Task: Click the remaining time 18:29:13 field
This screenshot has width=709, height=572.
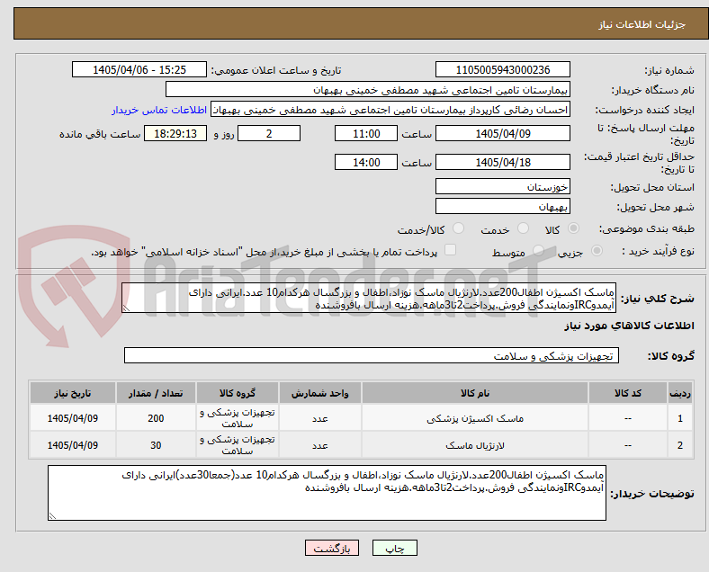Action: click(x=175, y=134)
